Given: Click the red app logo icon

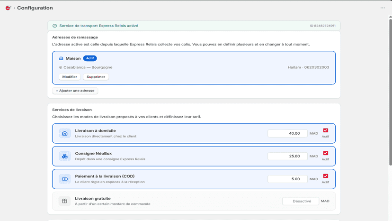Looking at the screenshot, I should coord(8,8).
